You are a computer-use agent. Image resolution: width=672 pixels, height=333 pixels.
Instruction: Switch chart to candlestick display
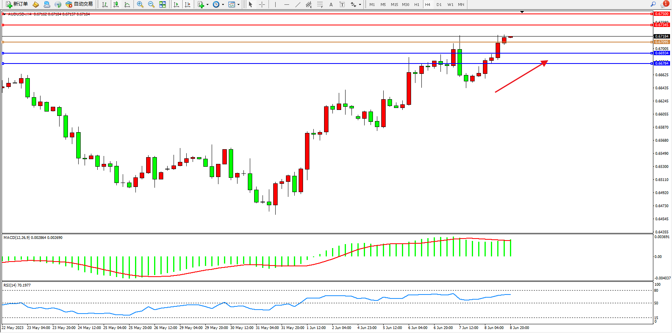tap(116, 4)
